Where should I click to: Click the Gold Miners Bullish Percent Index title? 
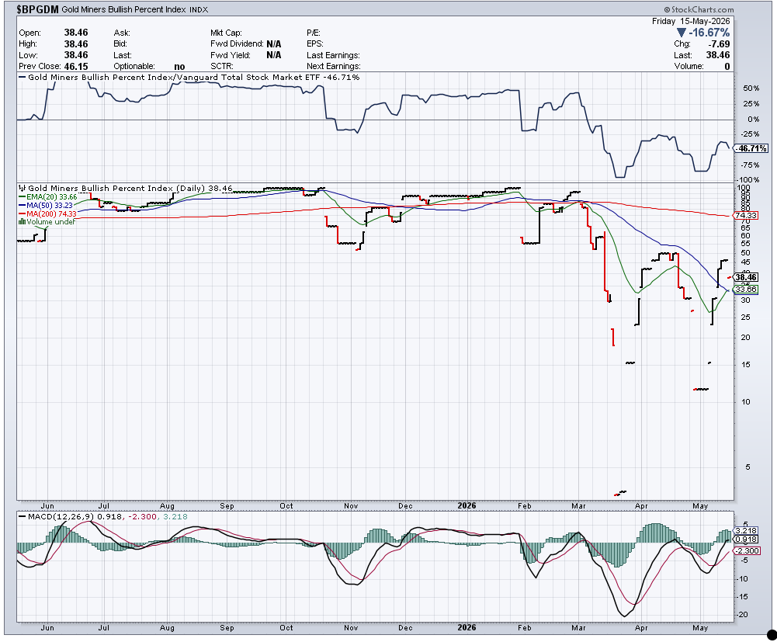pos(124,9)
